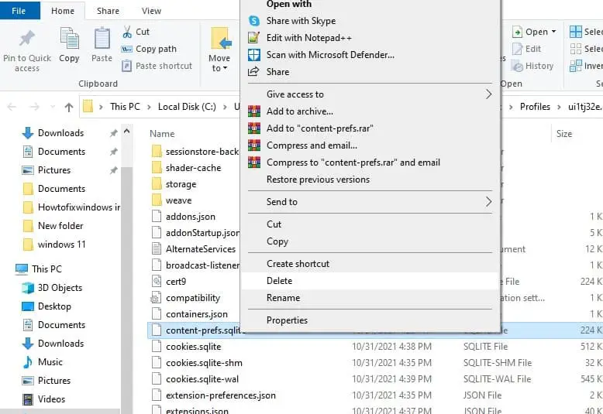Screen dimensions: 603x414
Task: Switch to the View ribbon tab
Action: [x=151, y=11]
